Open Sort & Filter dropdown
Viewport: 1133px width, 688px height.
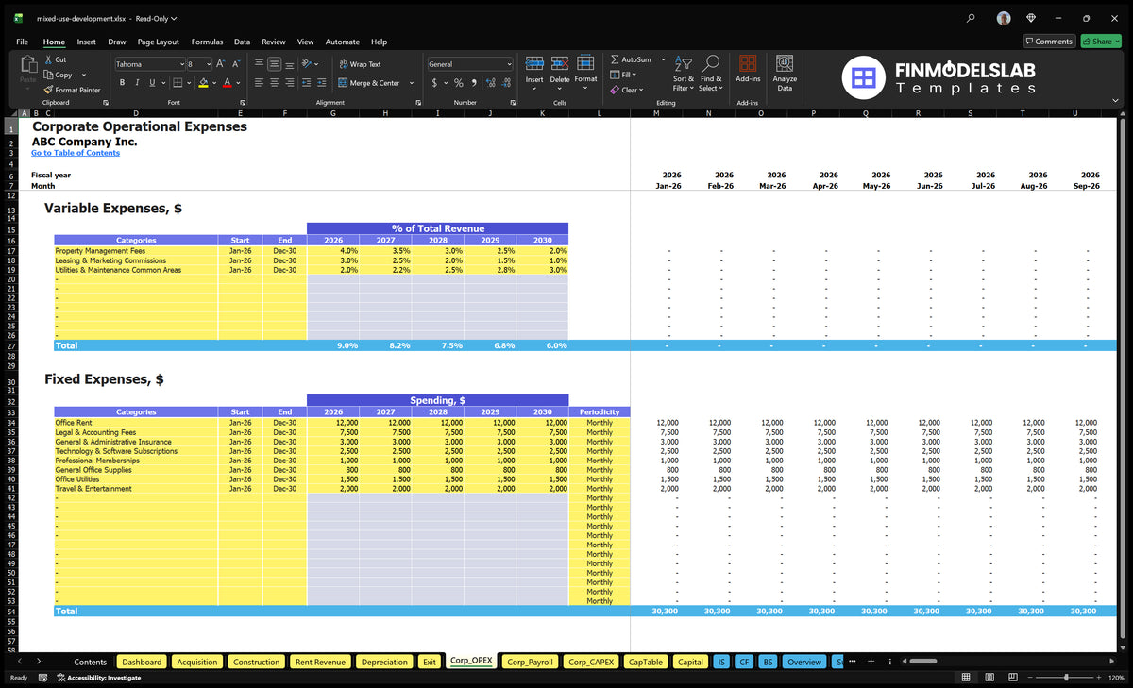pos(684,73)
